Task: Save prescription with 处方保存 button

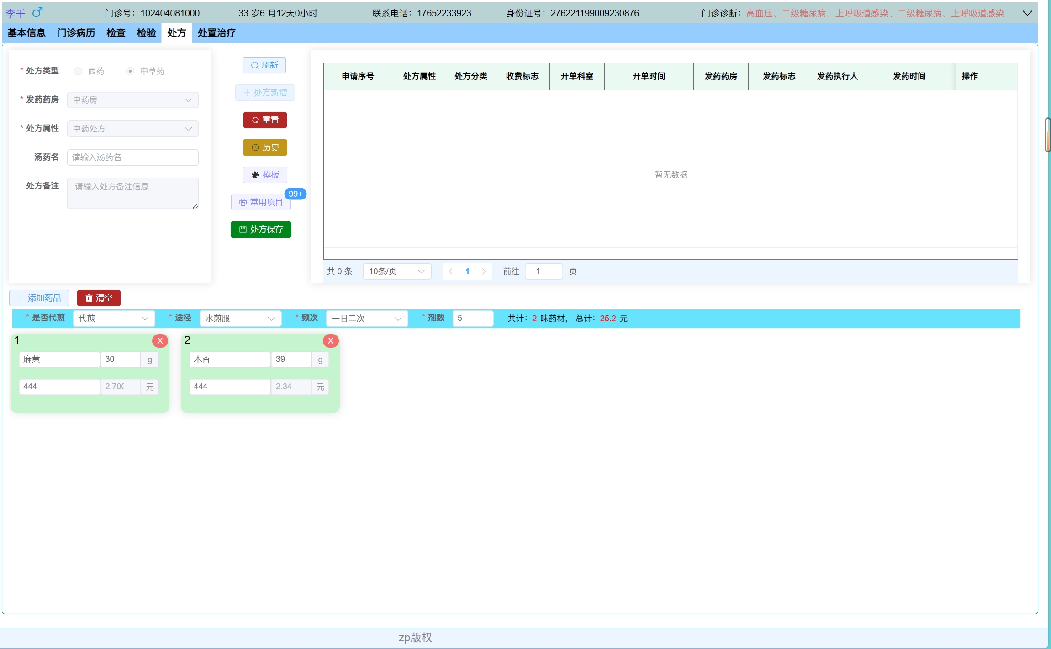Action: click(x=261, y=230)
